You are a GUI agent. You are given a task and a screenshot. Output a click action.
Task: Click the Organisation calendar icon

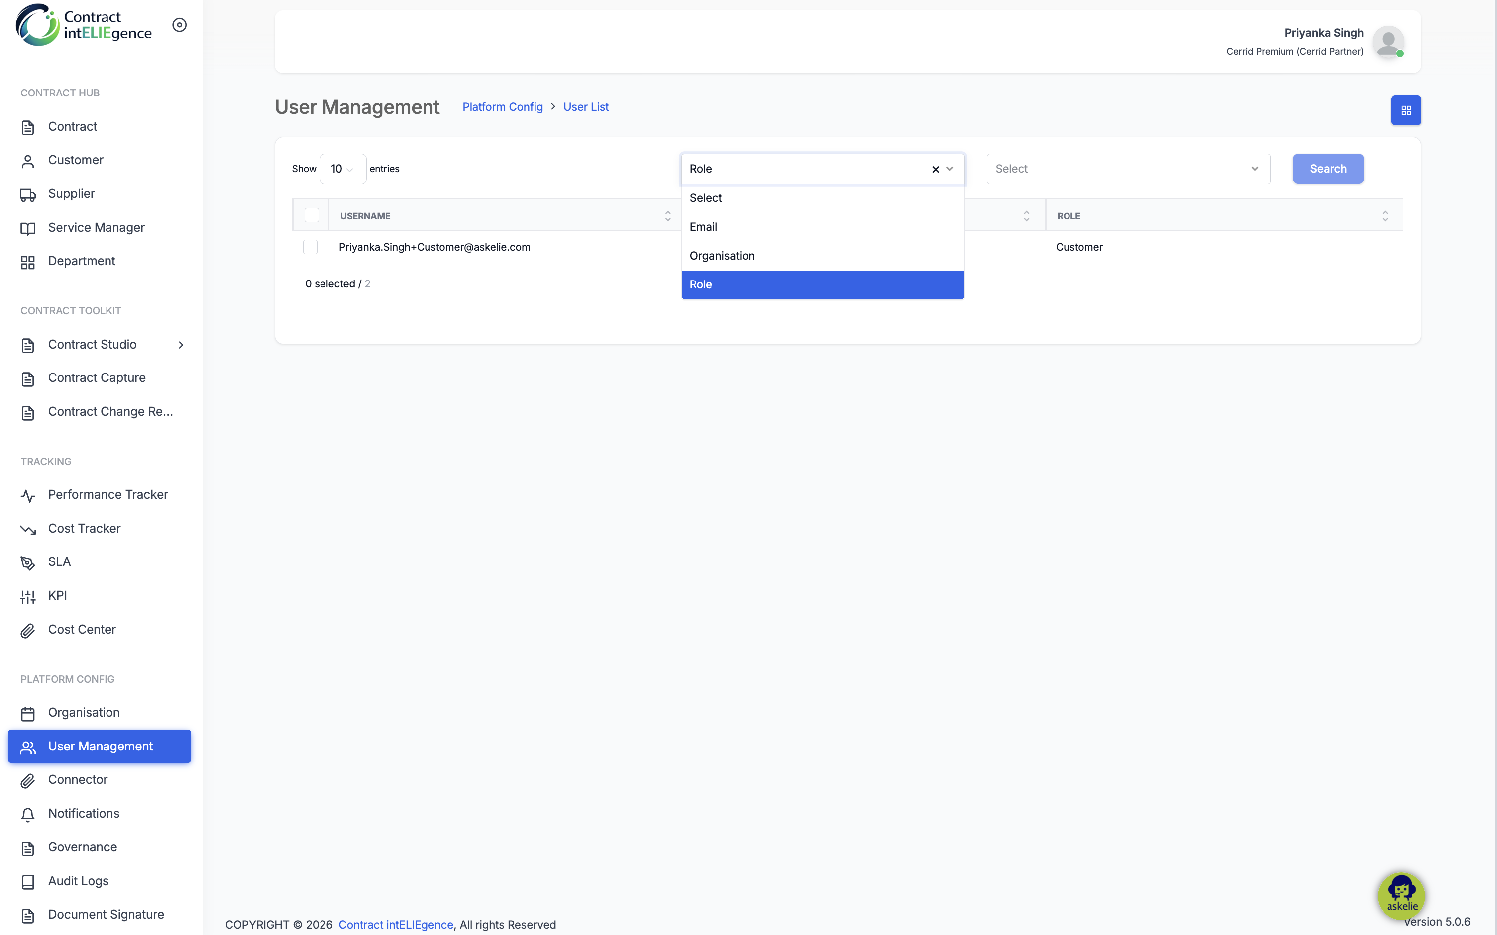tap(28, 714)
